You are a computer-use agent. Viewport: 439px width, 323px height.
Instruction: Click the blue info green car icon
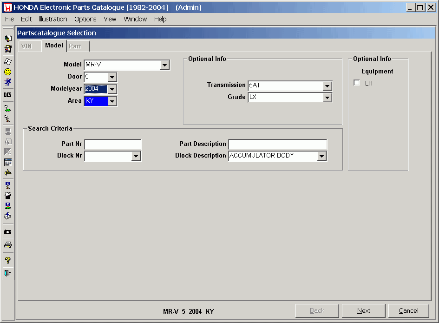[8, 205]
